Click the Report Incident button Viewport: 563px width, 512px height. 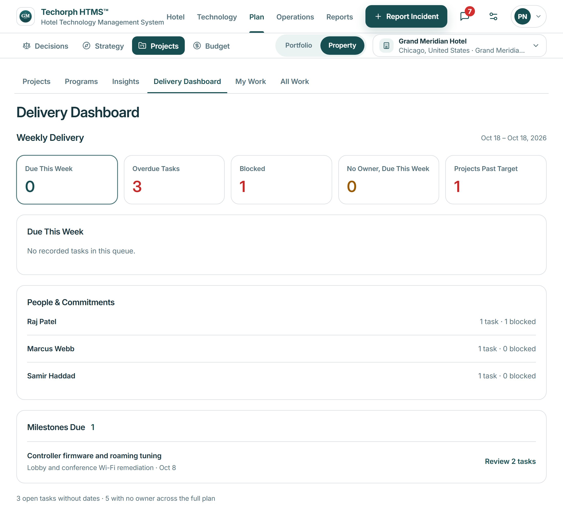(406, 16)
